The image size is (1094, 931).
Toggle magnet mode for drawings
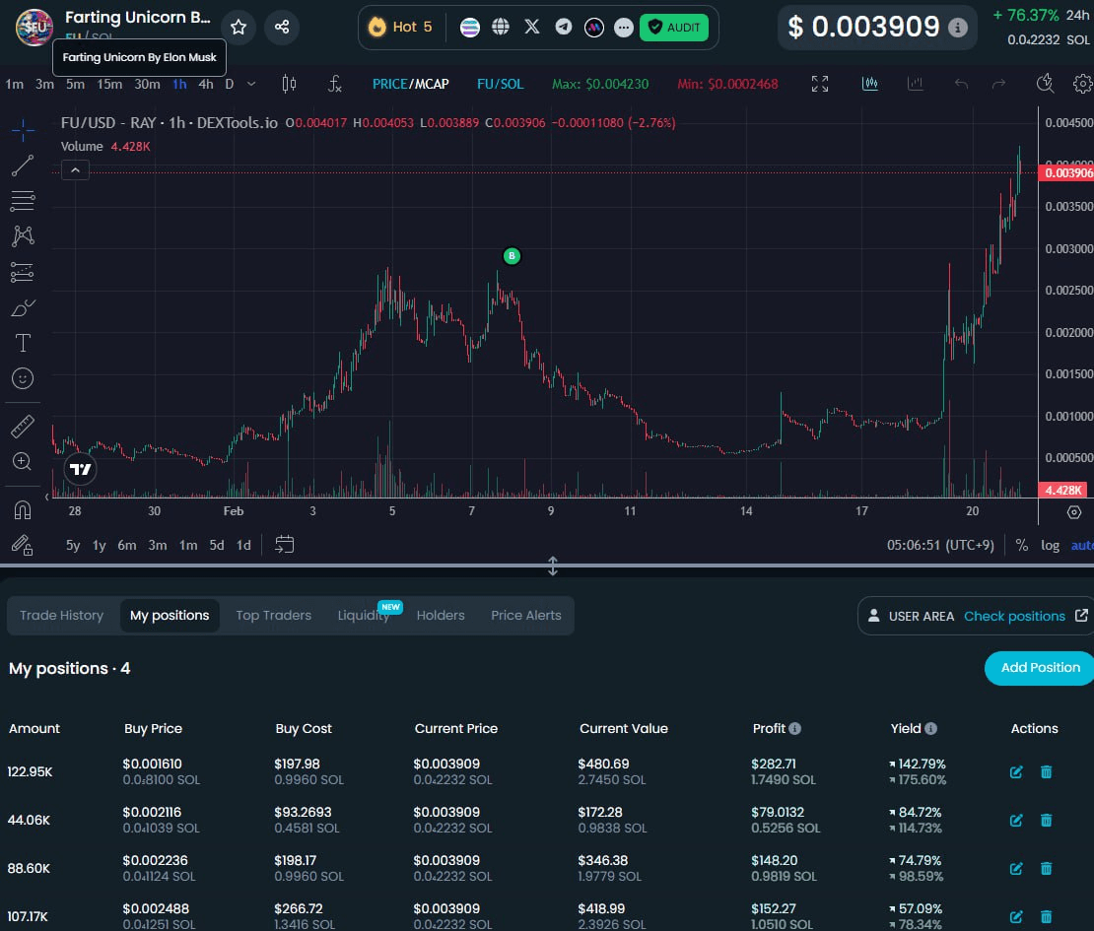coord(23,510)
